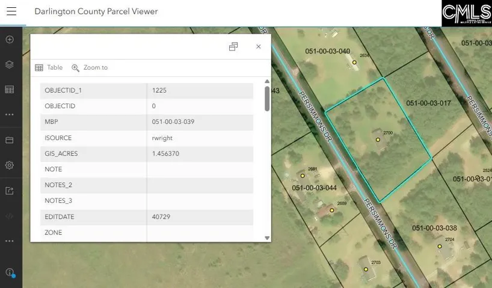This screenshot has width=492, height=288.
Task: Open the hamburger menu in the header
Action: click(11, 11)
